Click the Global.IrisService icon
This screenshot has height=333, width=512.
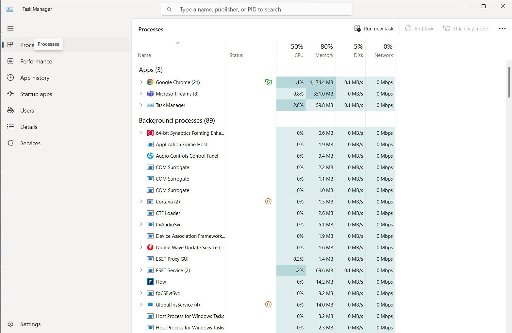coord(150,305)
